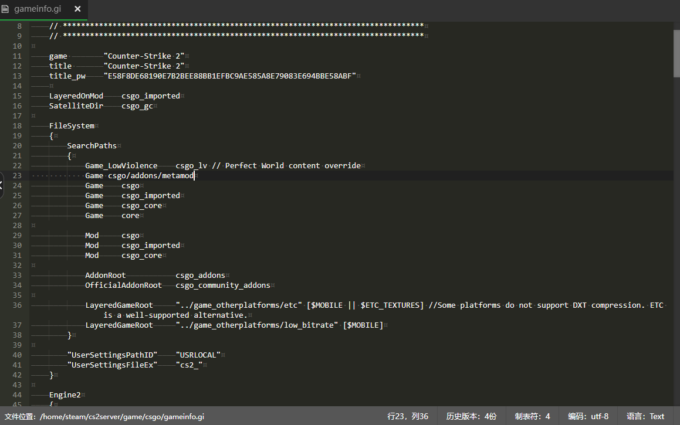Click the file icon on the gameinfo.gi tab
Viewport: 680px width, 425px height.
(x=5, y=9)
